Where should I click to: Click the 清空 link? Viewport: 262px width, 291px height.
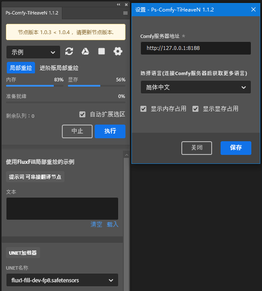(96, 224)
